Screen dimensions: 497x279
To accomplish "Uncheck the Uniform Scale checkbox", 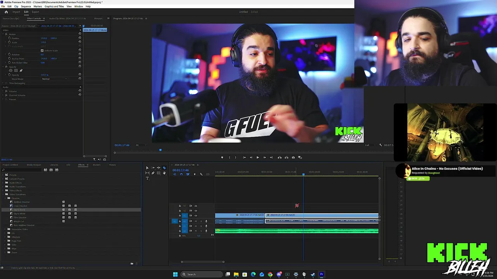I will click(42, 50).
